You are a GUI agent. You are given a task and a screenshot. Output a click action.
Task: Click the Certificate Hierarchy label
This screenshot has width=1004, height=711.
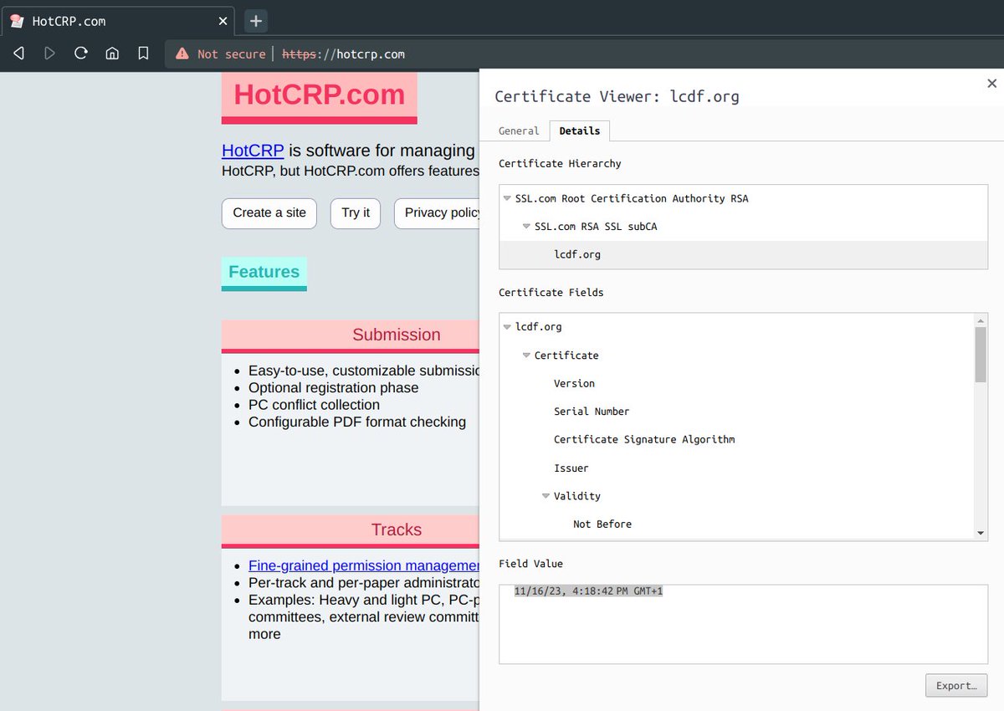[560, 164]
